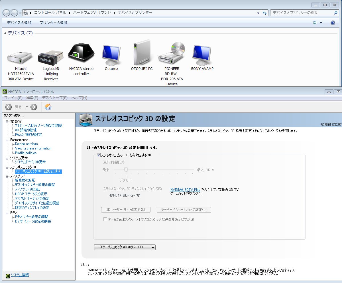Collapse the ステレオスコピック 3D tree node

pyautogui.click(x=7, y=167)
